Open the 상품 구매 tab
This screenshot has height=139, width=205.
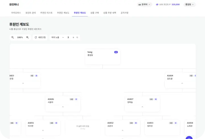tap(95, 13)
